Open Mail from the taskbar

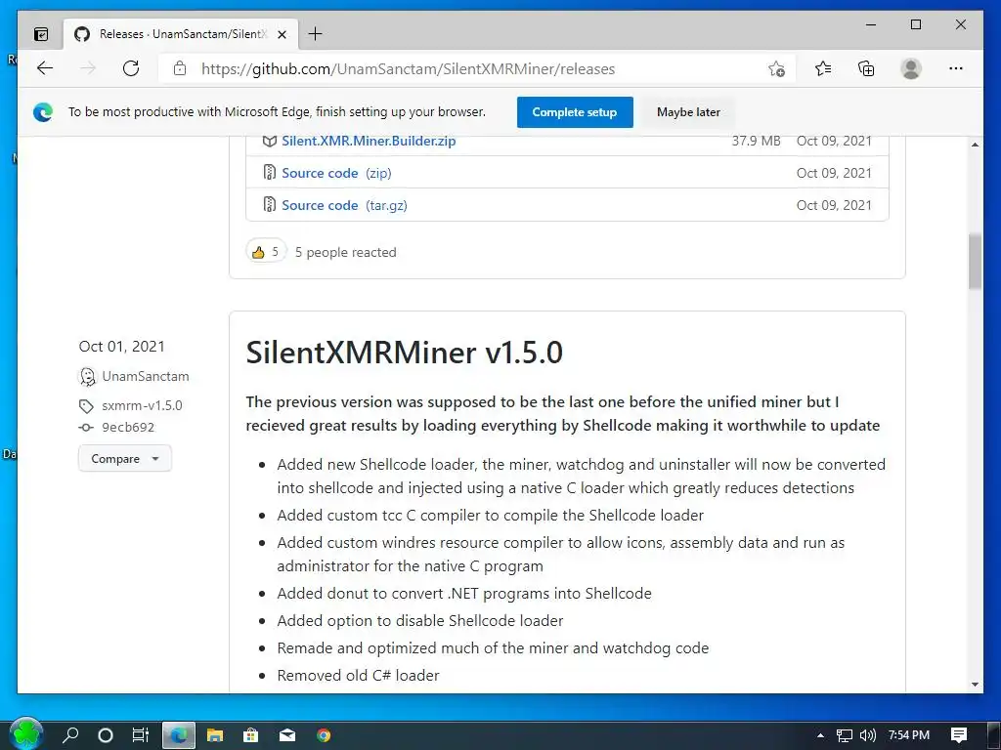coord(287,735)
